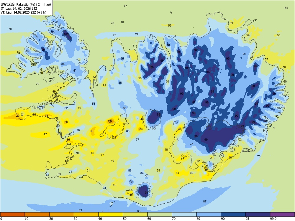
Task: Click the purple above-99.9 legend swatch
Action: [282, 215]
